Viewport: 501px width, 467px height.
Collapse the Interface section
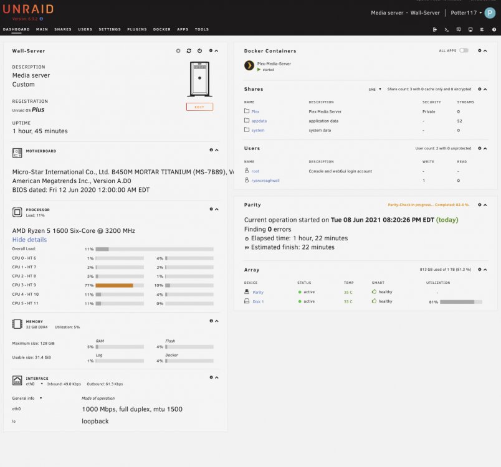tap(217, 377)
